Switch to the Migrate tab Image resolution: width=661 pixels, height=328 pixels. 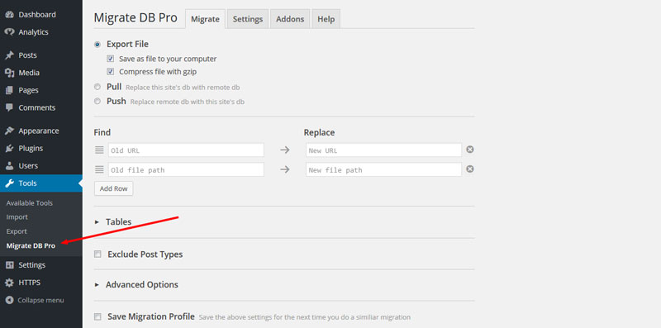(x=205, y=19)
